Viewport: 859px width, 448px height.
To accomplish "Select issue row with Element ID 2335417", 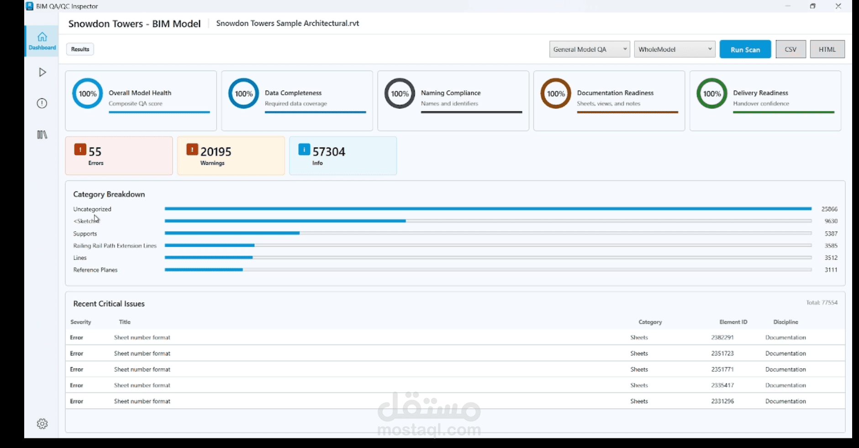I will click(x=455, y=385).
